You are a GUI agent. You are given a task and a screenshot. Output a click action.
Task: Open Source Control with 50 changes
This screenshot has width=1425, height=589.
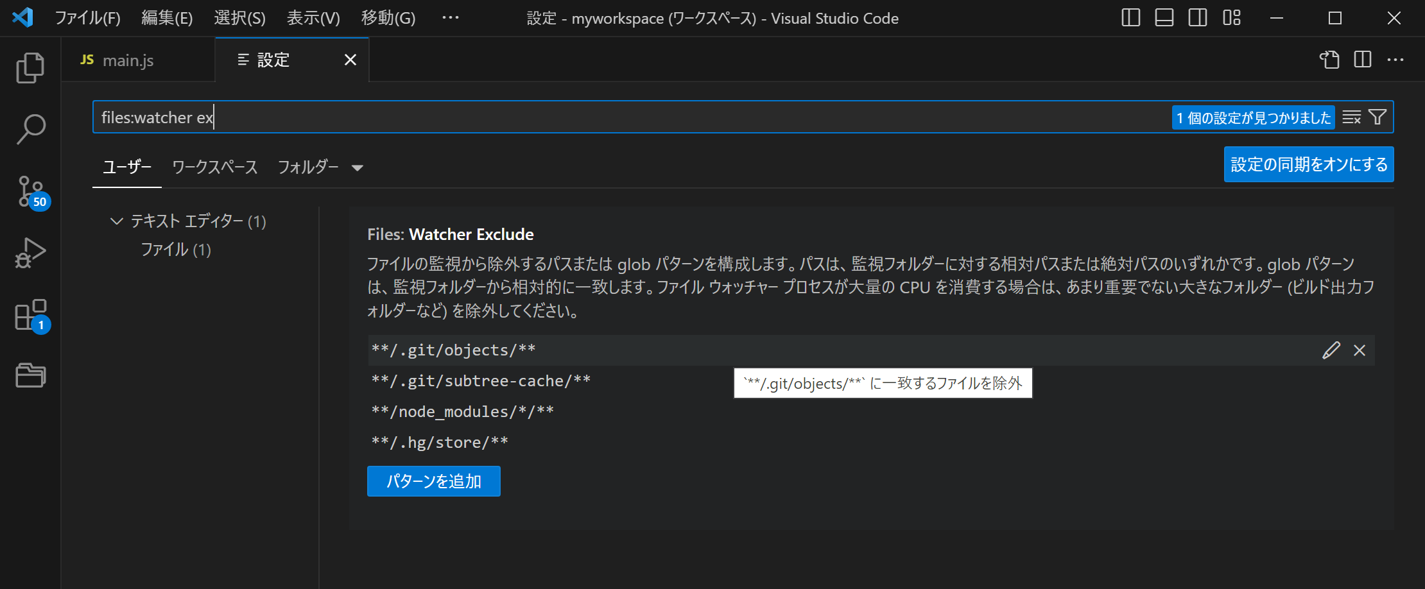pos(30,191)
